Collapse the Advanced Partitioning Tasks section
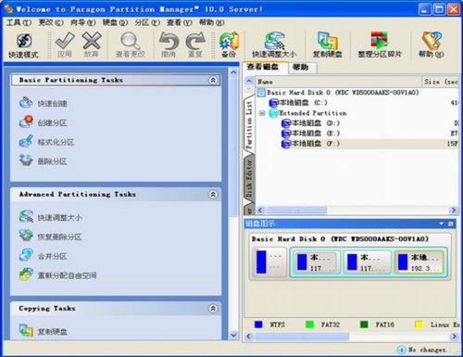 213,194
